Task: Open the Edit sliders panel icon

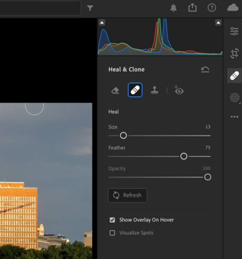Action: pyautogui.click(x=234, y=31)
